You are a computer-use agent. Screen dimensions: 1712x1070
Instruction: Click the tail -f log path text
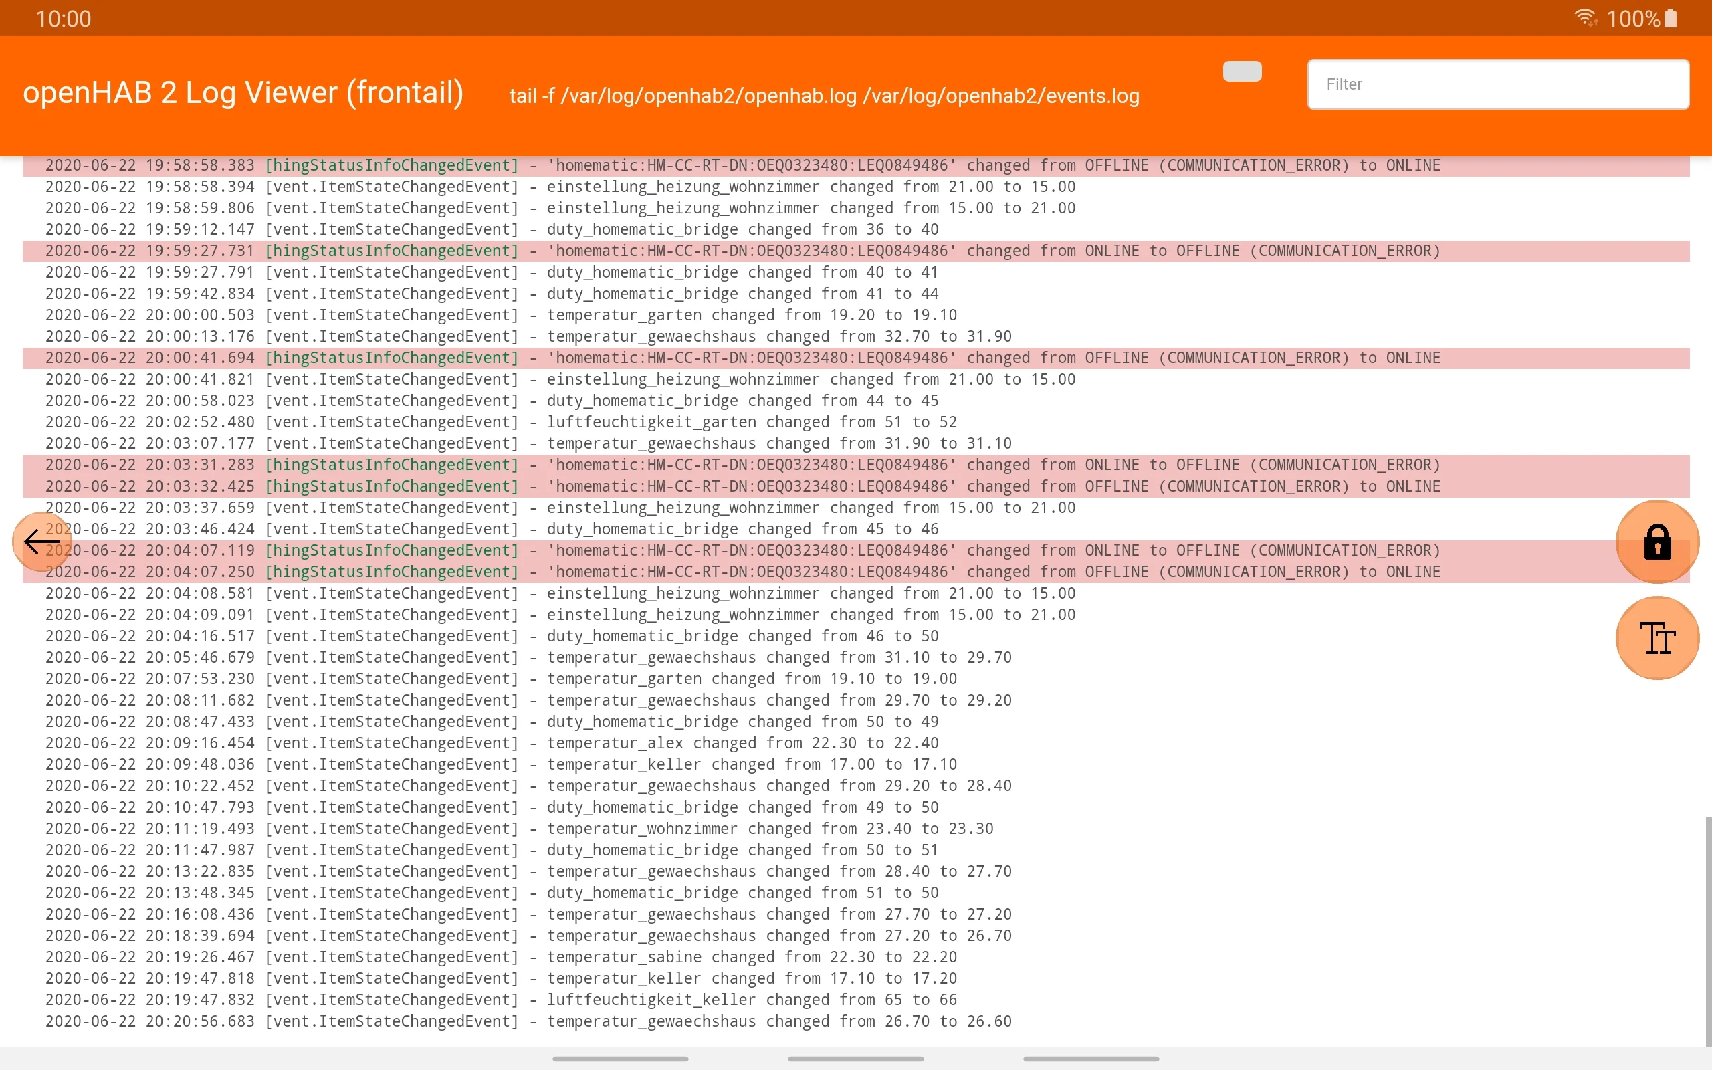[x=824, y=96]
